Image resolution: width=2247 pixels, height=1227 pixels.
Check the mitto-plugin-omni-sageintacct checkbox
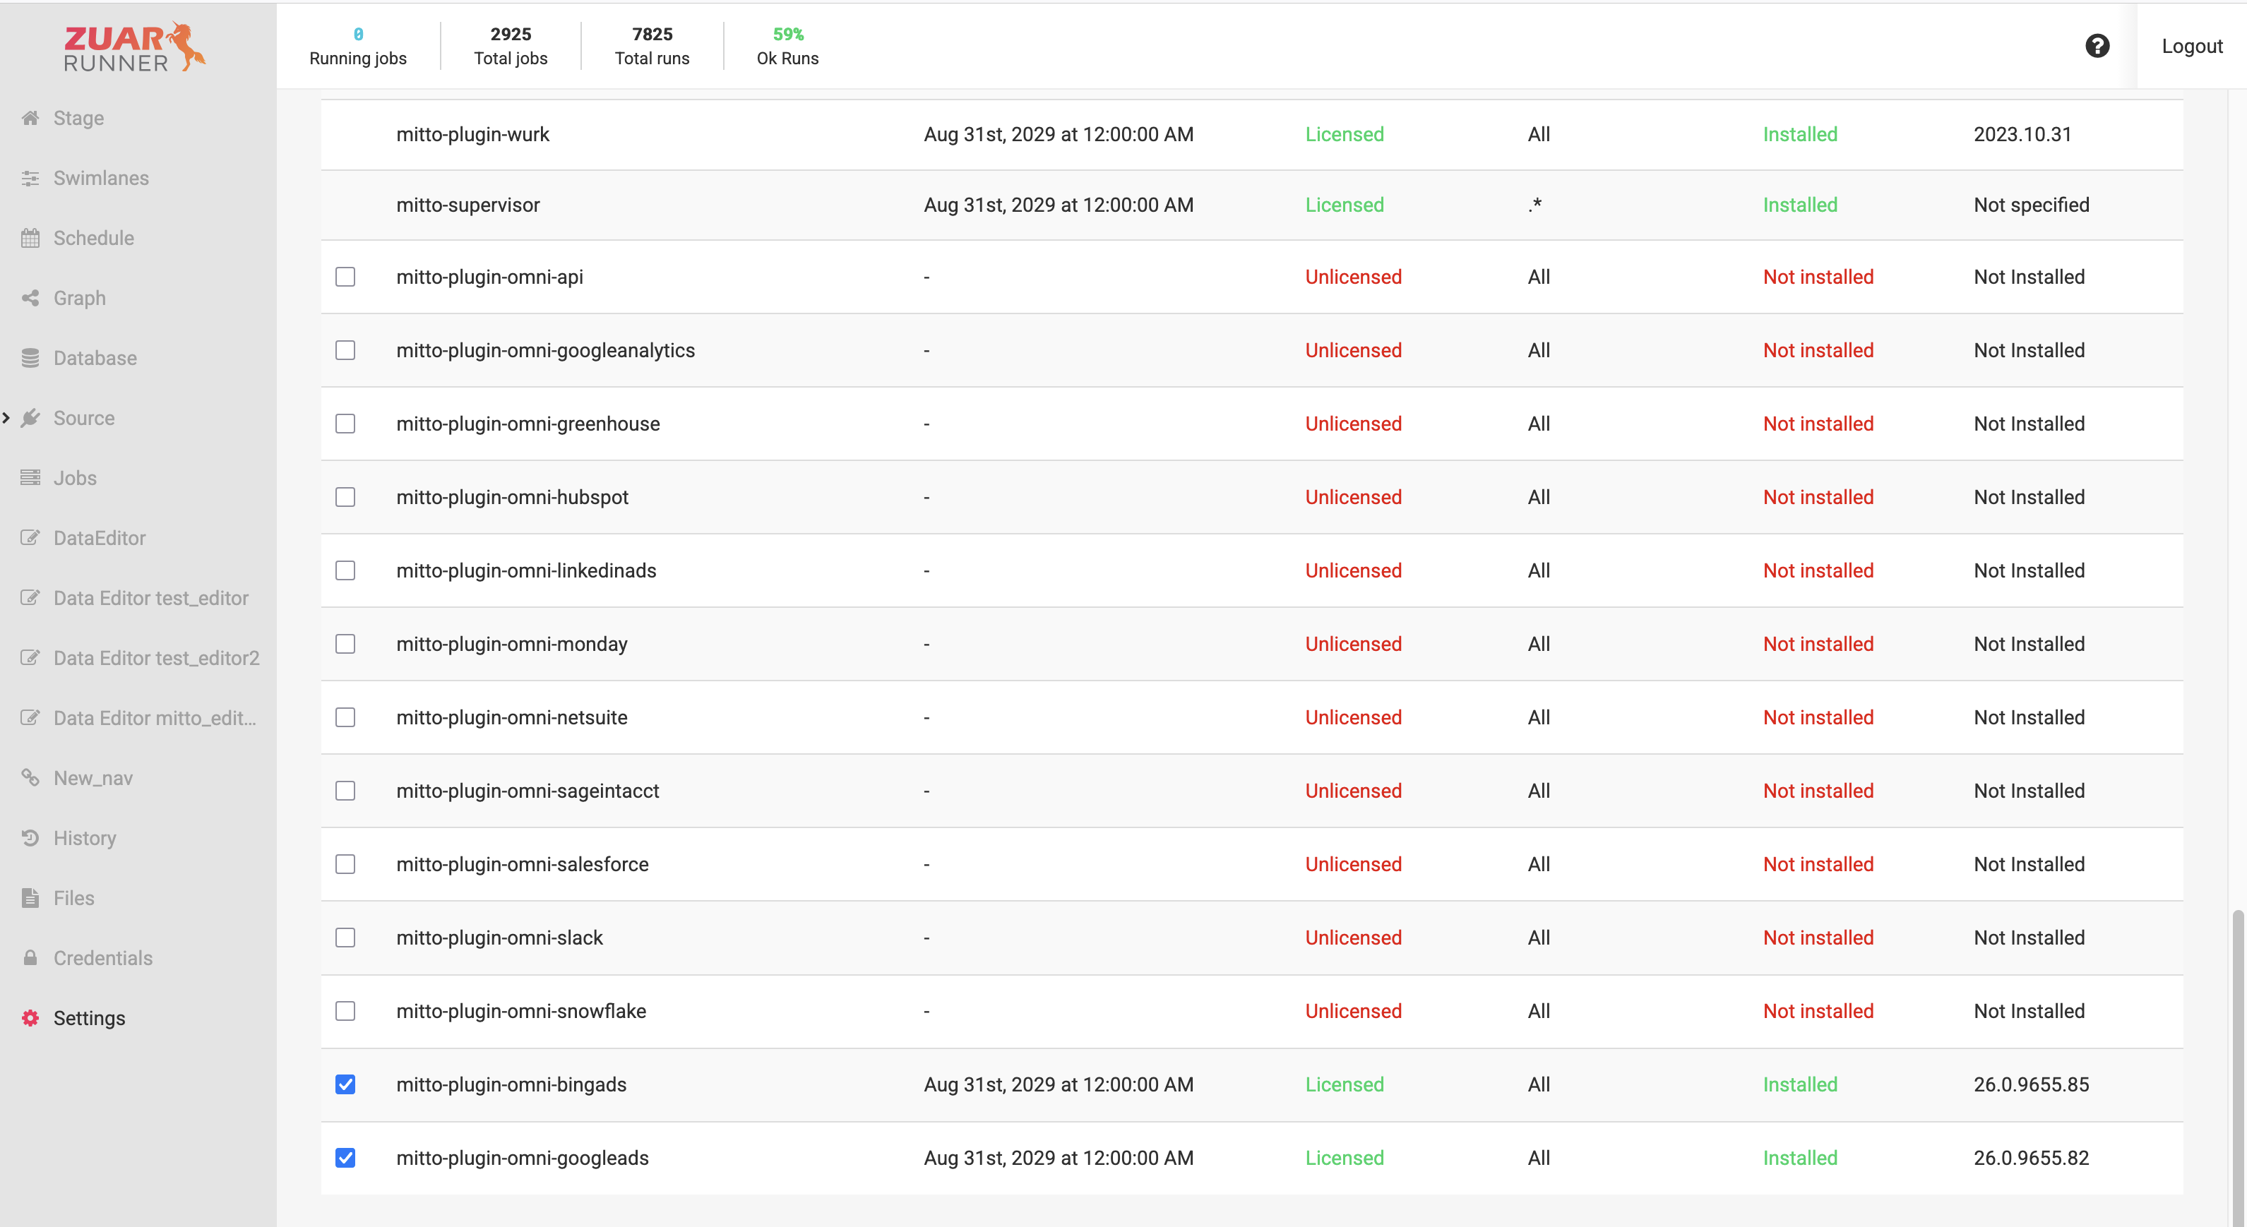point(345,790)
